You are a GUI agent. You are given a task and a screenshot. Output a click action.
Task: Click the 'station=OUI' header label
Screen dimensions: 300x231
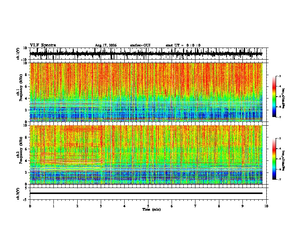pyautogui.click(x=140, y=45)
